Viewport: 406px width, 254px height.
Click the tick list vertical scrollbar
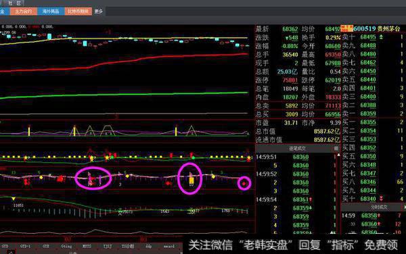coord(339,194)
